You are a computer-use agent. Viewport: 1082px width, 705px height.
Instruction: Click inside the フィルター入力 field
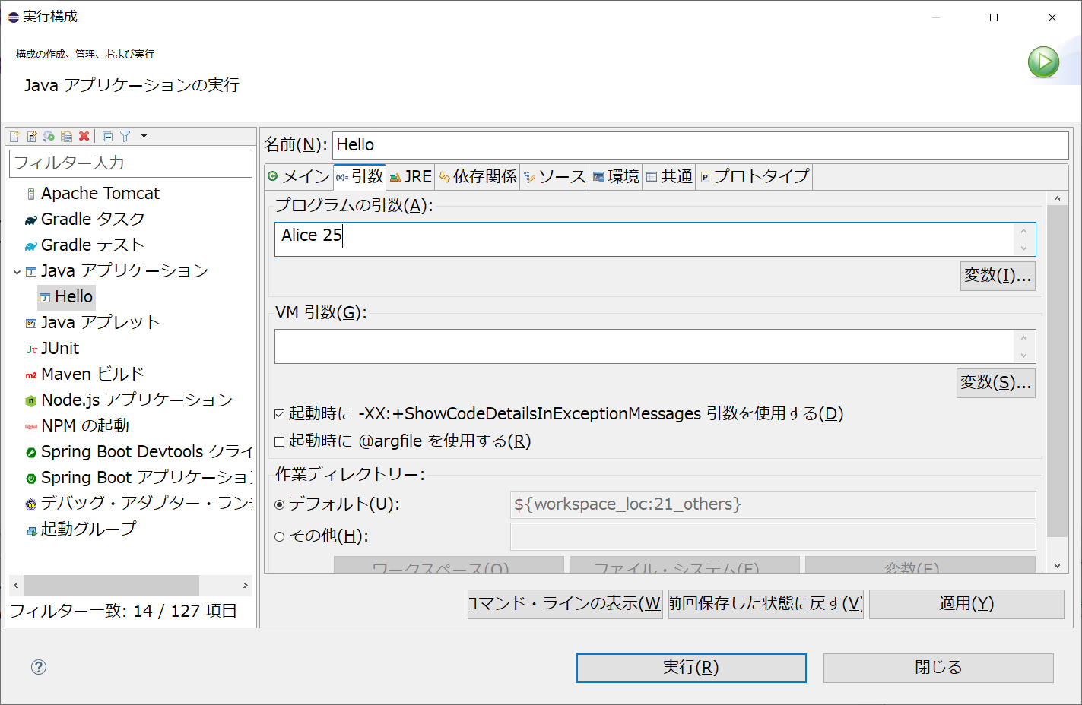tap(129, 163)
